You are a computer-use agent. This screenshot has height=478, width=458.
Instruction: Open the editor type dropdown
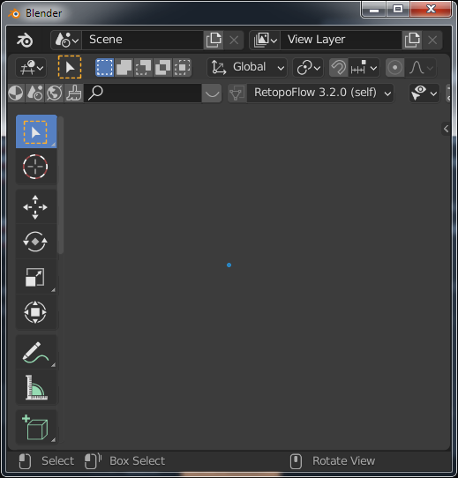tap(31, 67)
